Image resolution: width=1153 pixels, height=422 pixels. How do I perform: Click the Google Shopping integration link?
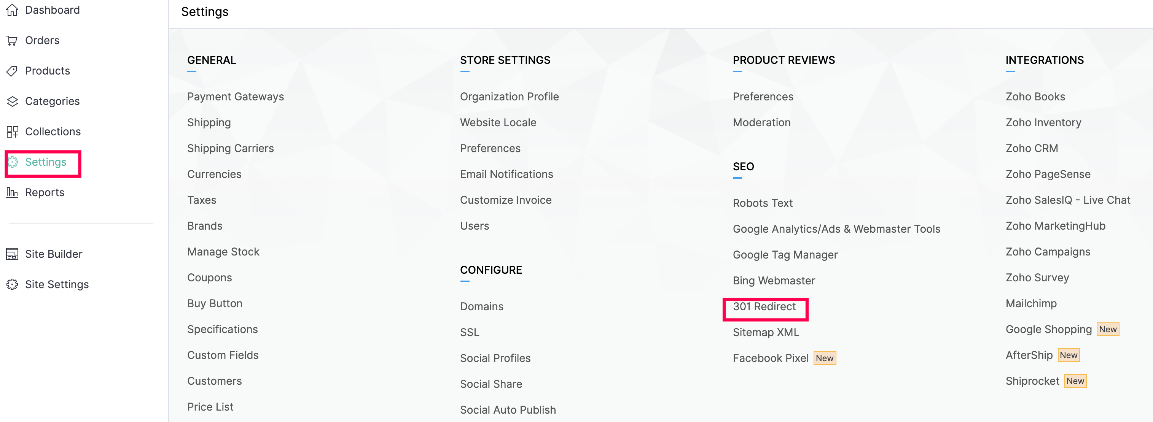click(x=1048, y=330)
